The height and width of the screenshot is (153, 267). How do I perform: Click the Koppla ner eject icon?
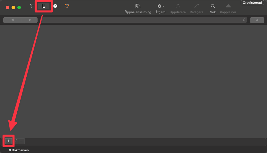228,6
